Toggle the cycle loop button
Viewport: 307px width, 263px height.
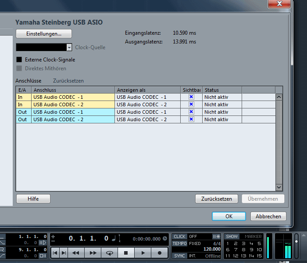(x=110, y=253)
